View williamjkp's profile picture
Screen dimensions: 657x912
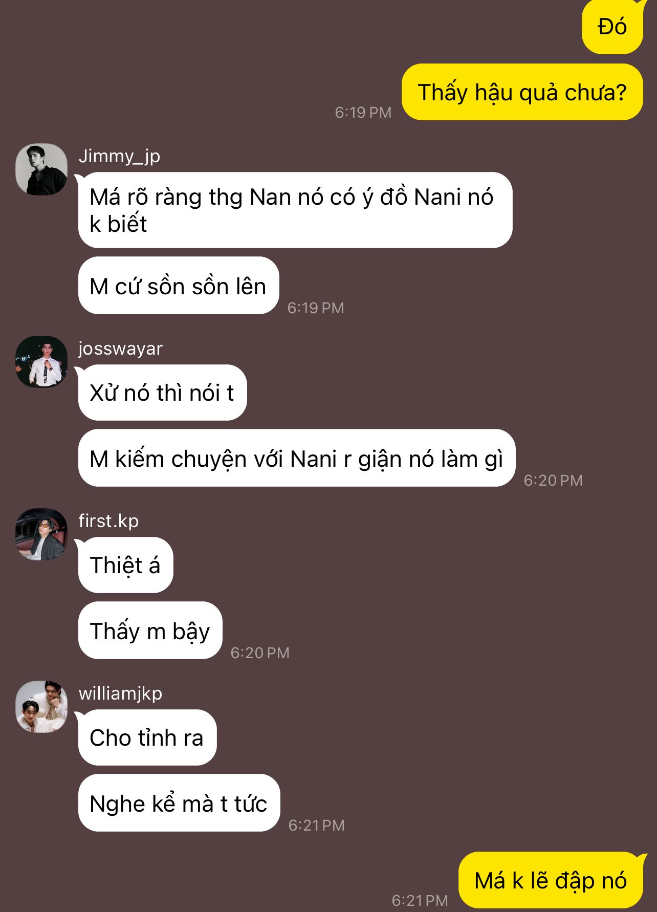coord(41,707)
